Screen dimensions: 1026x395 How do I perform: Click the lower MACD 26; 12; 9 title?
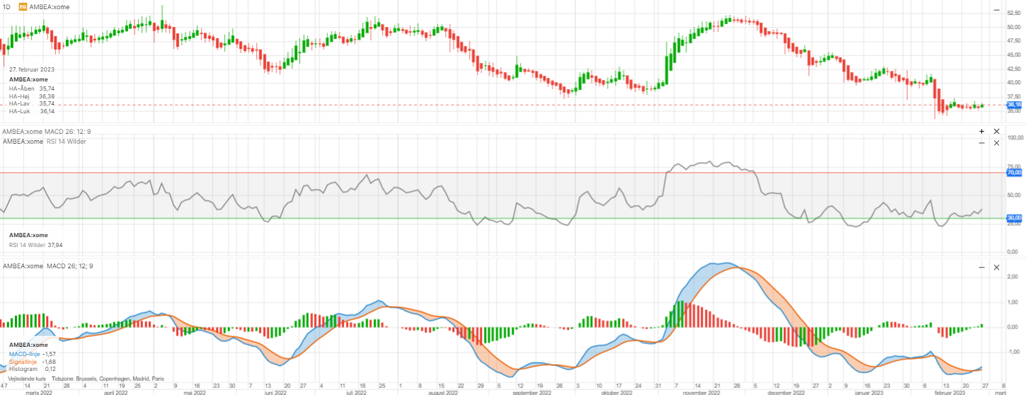(x=47, y=265)
